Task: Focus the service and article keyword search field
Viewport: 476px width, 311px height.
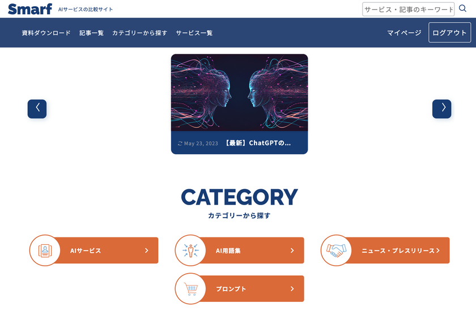Action: (x=409, y=9)
